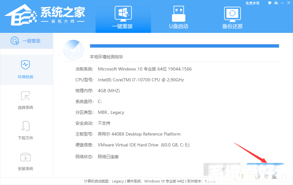The height and width of the screenshot is (185, 293).
Task: Click the 下载文件 file icon
Action: click(25, 126)
